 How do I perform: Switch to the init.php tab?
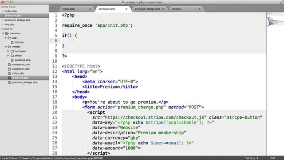pos(176,9)
